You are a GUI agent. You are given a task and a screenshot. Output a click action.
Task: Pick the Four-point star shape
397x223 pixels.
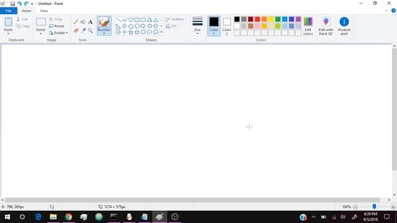click(x=124, y=32)
